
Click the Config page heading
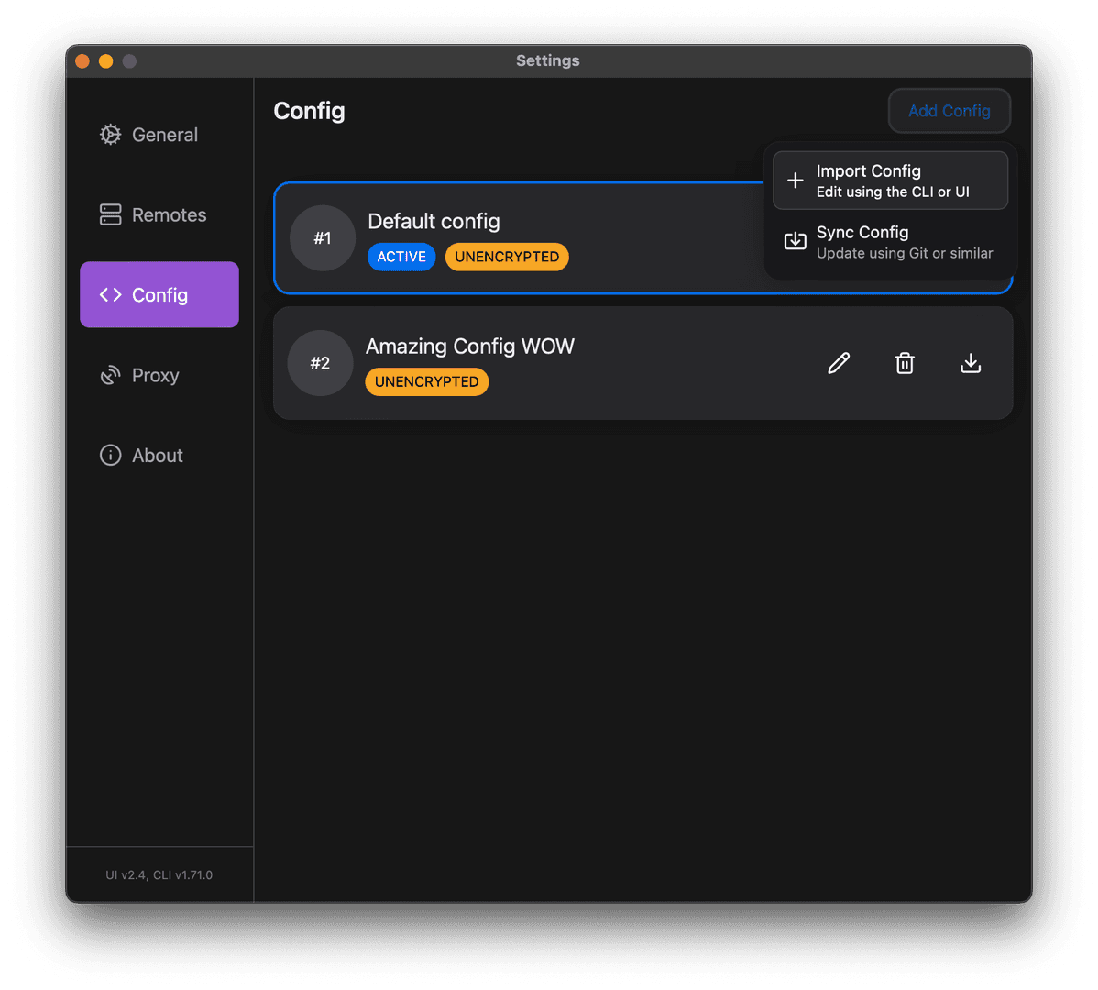309,111
